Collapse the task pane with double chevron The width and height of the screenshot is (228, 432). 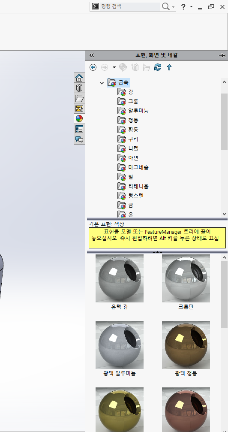point(92,55)
